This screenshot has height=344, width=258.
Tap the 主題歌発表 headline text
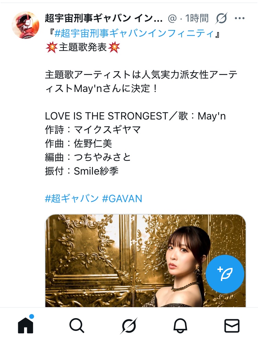pos(83,47)
